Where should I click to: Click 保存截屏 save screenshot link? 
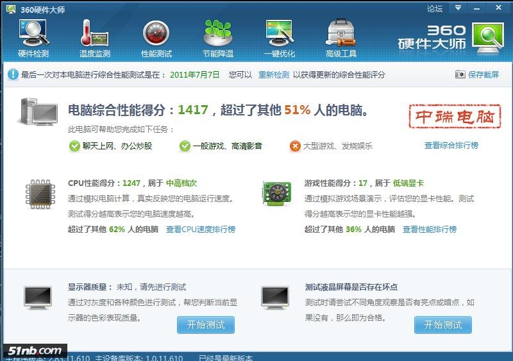[x=484, y=74]
